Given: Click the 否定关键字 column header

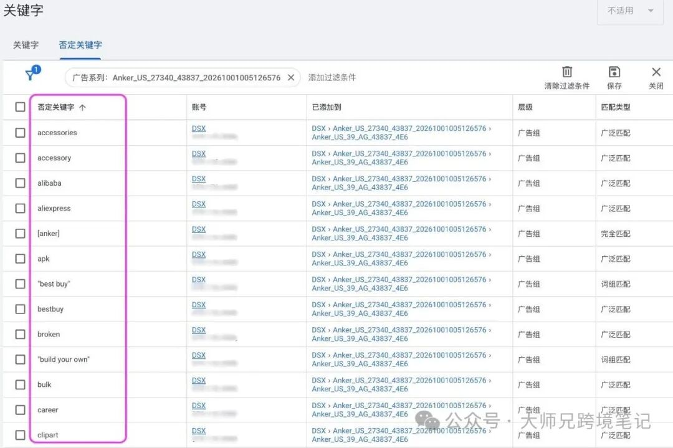Looking at the screenshot, I should [x=56, y=107].
